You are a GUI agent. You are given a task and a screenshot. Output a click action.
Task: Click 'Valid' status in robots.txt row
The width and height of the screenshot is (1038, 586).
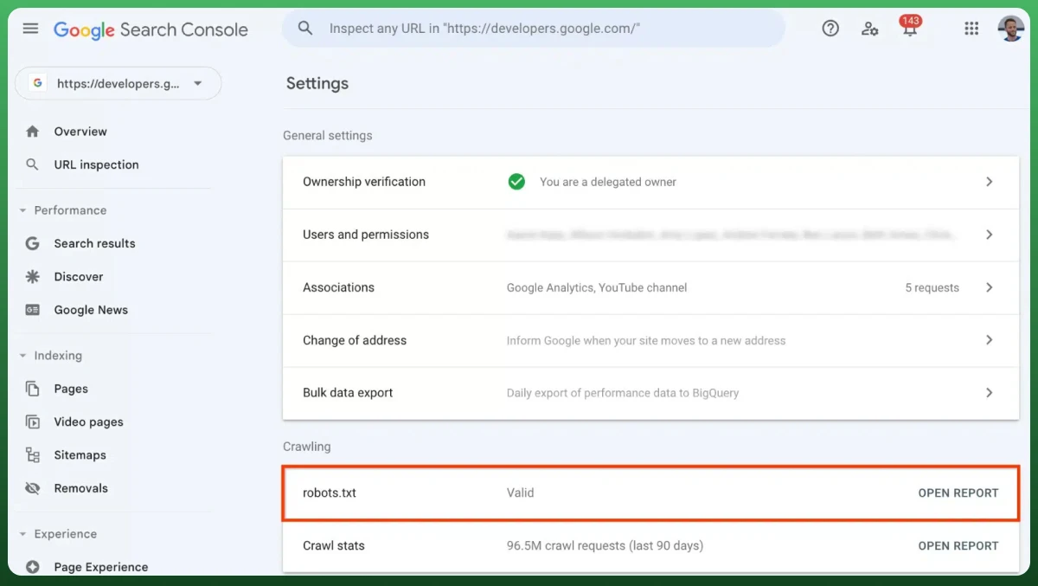tap(520, 493)
